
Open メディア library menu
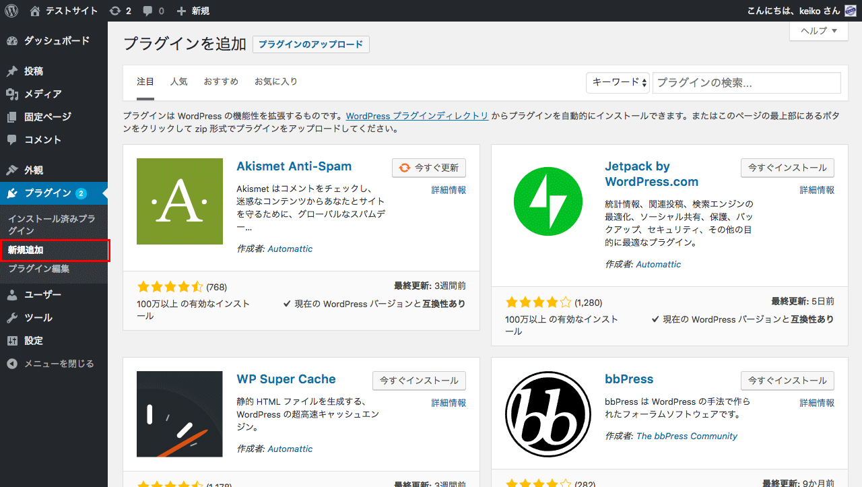[54, 94]
